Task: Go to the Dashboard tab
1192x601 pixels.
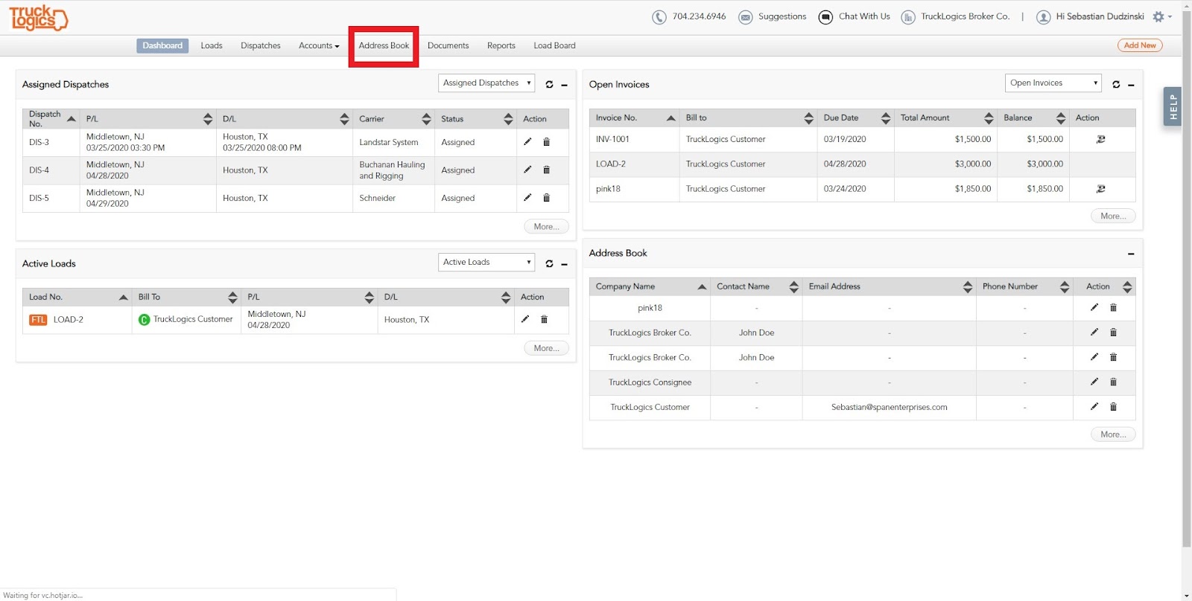Action: click(162, 46)
